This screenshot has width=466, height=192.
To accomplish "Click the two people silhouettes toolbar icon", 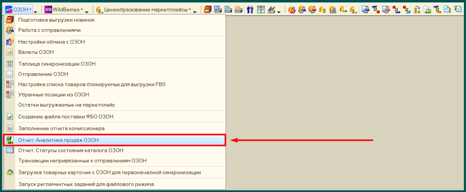I will click(250, 9).
